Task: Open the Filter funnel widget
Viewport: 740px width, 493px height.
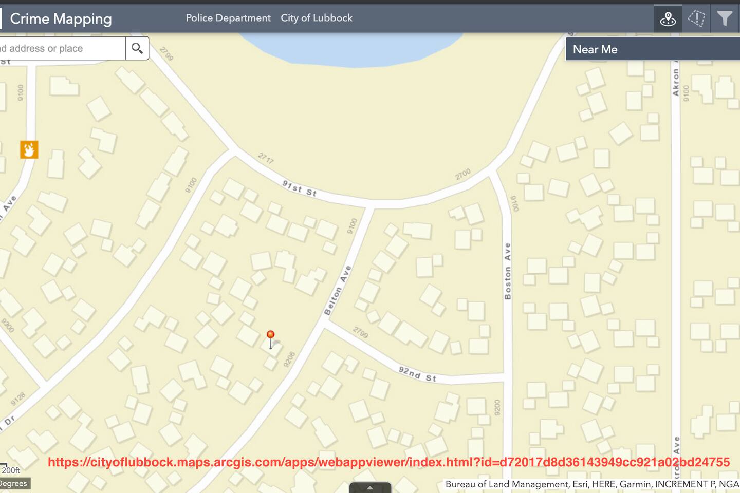Action: click(725, 19)
